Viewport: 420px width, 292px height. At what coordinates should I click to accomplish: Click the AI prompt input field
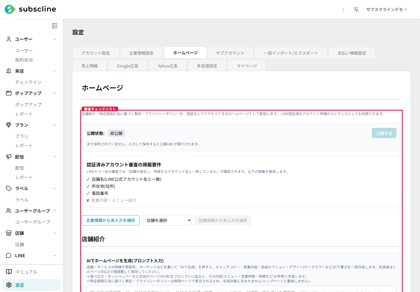241,289
